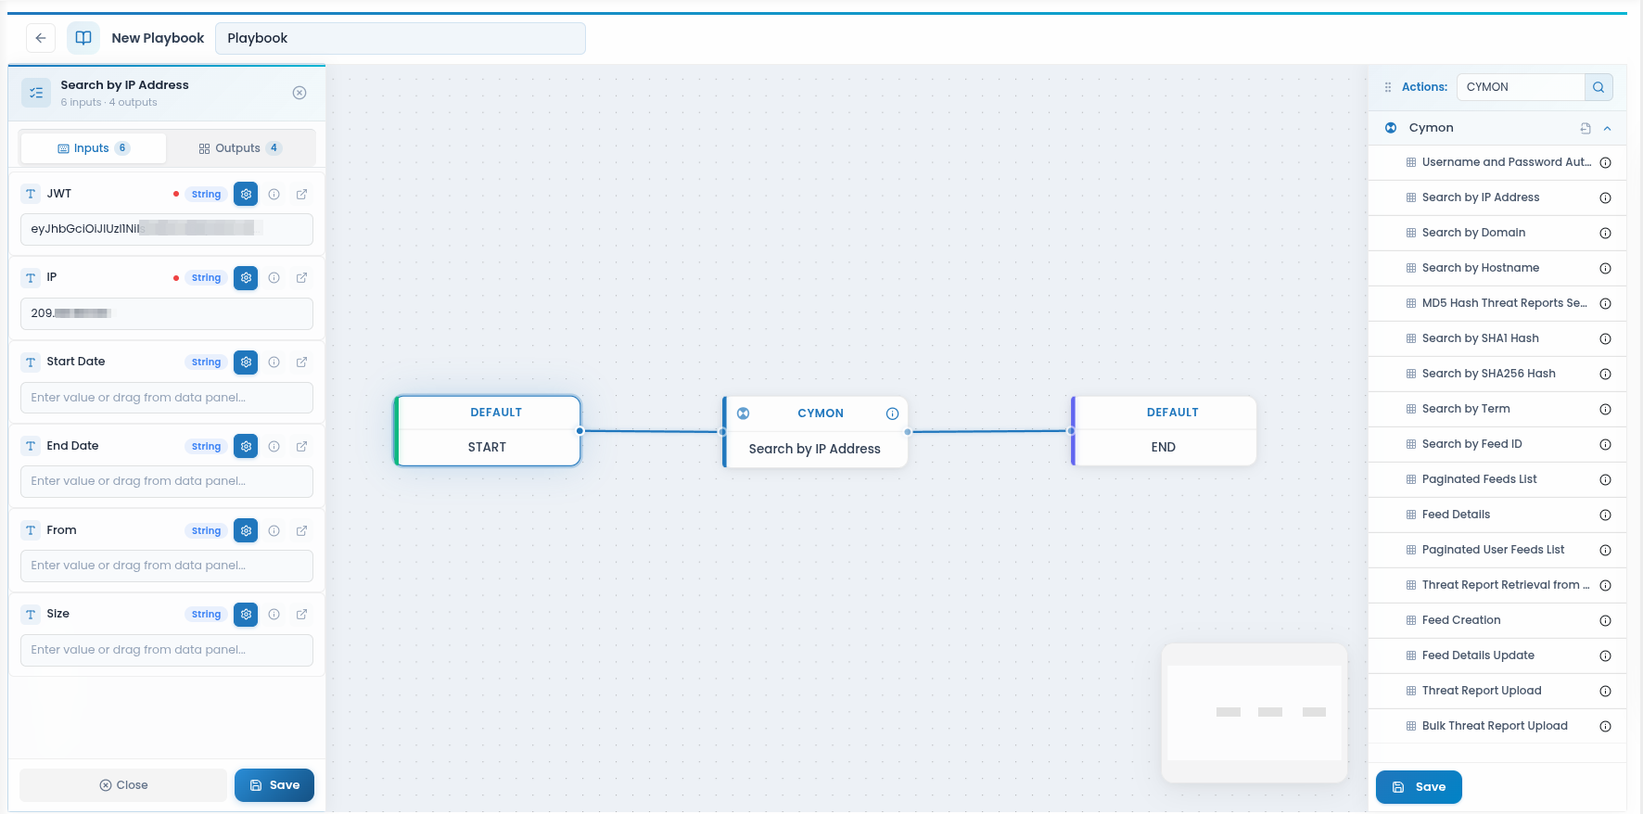Viewport: 1643px width, 814px height.
Task: Click the Size field gear icon
Action: coord(246,614)
